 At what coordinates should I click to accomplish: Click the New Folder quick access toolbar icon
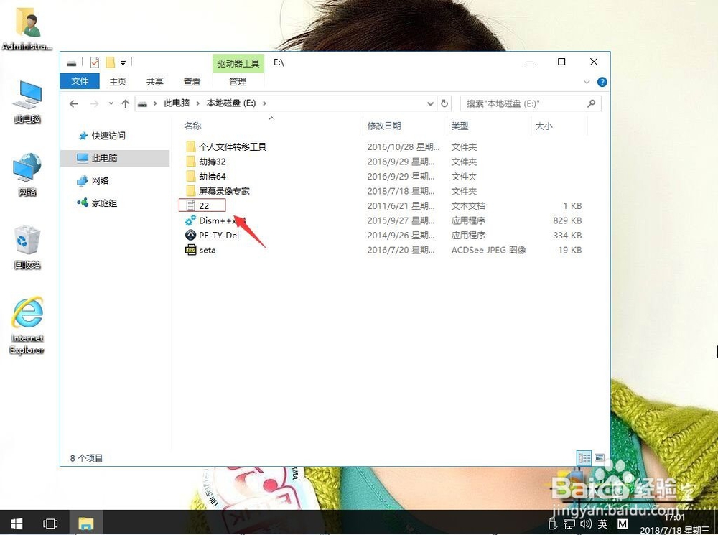tap(111, 62)
